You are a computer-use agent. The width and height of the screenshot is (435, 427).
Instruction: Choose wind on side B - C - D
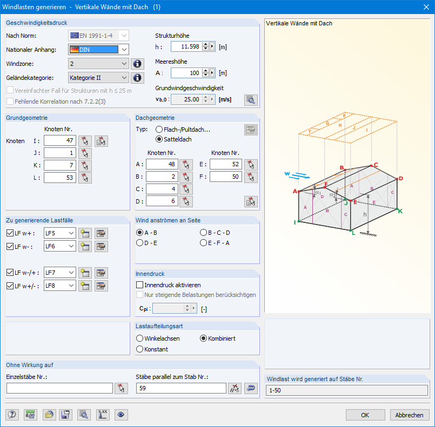coord(203,233)
